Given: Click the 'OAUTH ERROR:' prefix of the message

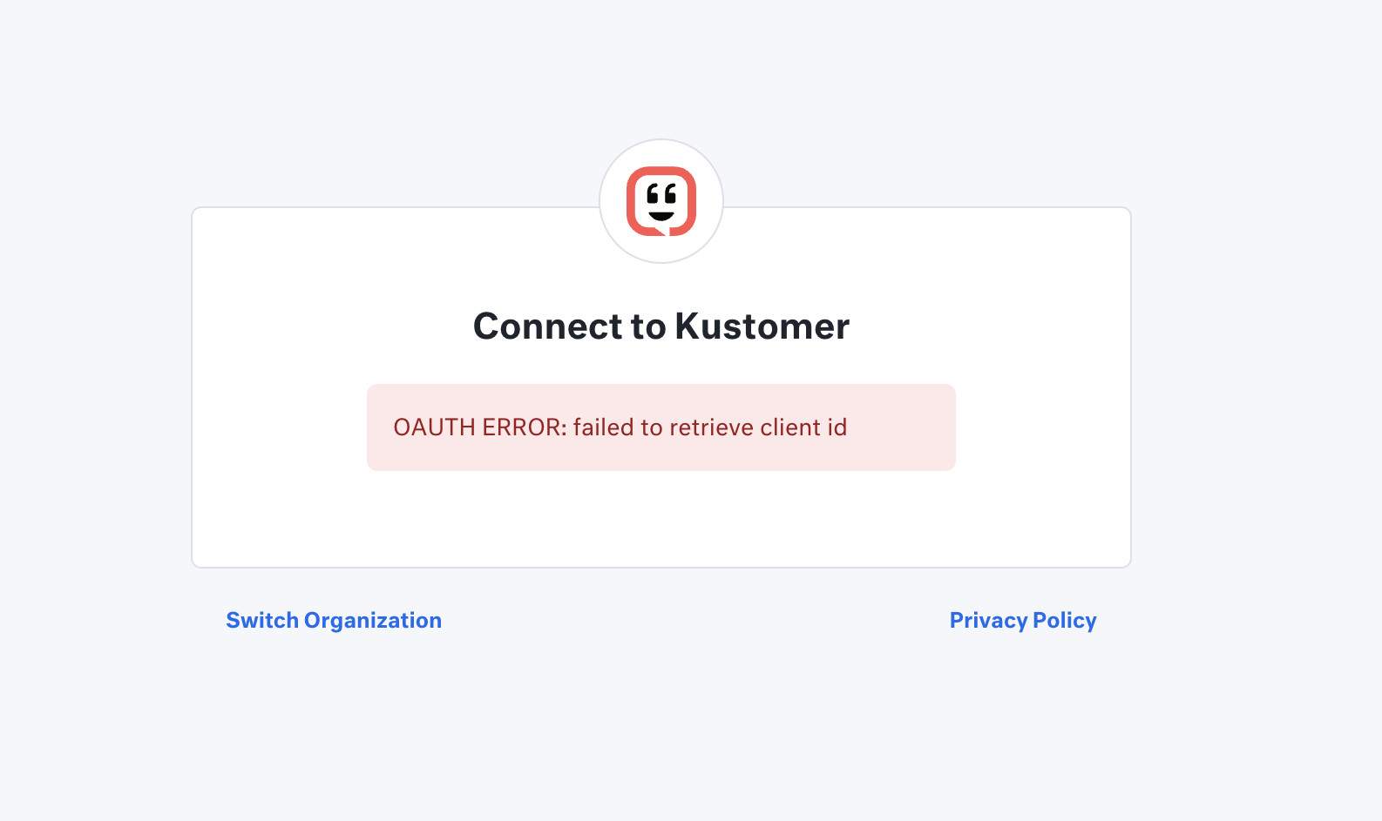Looking at the screenshot, I should pyautogui.click(x=480, y=427).
